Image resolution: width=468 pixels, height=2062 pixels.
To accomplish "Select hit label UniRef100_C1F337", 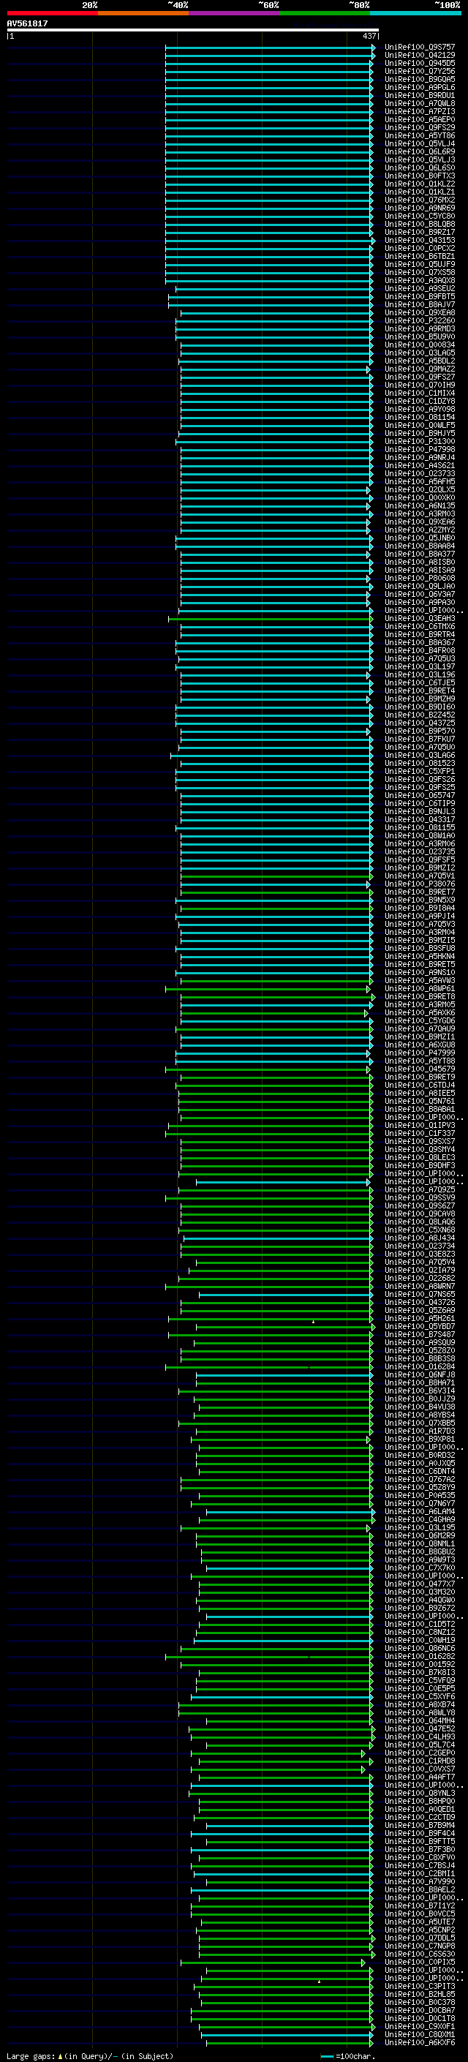I will tap(419, 1134).
